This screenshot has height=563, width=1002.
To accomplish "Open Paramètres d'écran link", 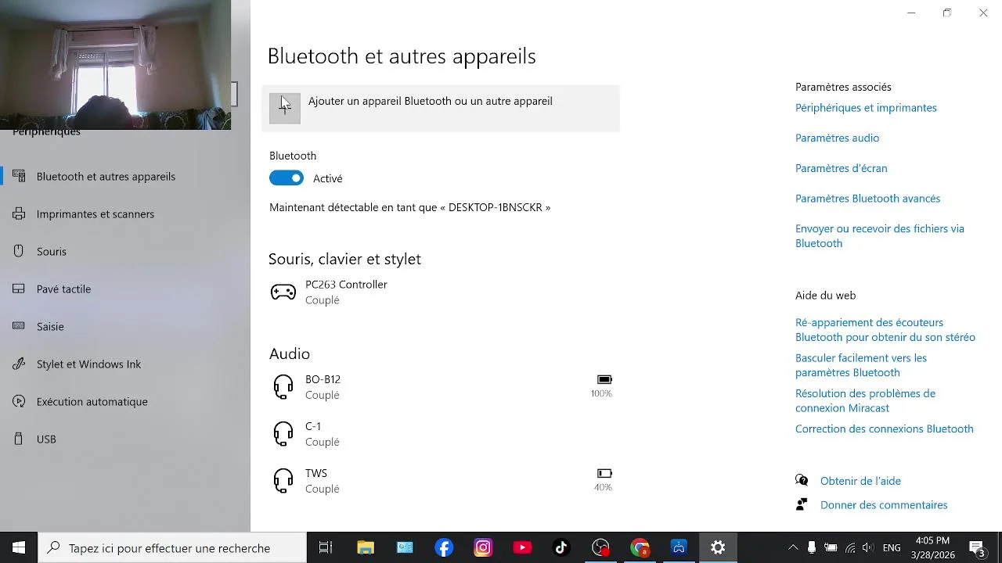I will [x=841, y=168].
